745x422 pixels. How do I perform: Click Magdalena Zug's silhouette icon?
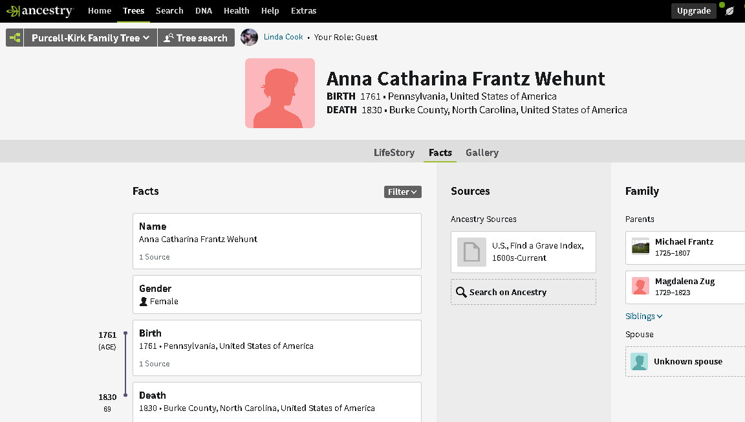coord(640,287)
